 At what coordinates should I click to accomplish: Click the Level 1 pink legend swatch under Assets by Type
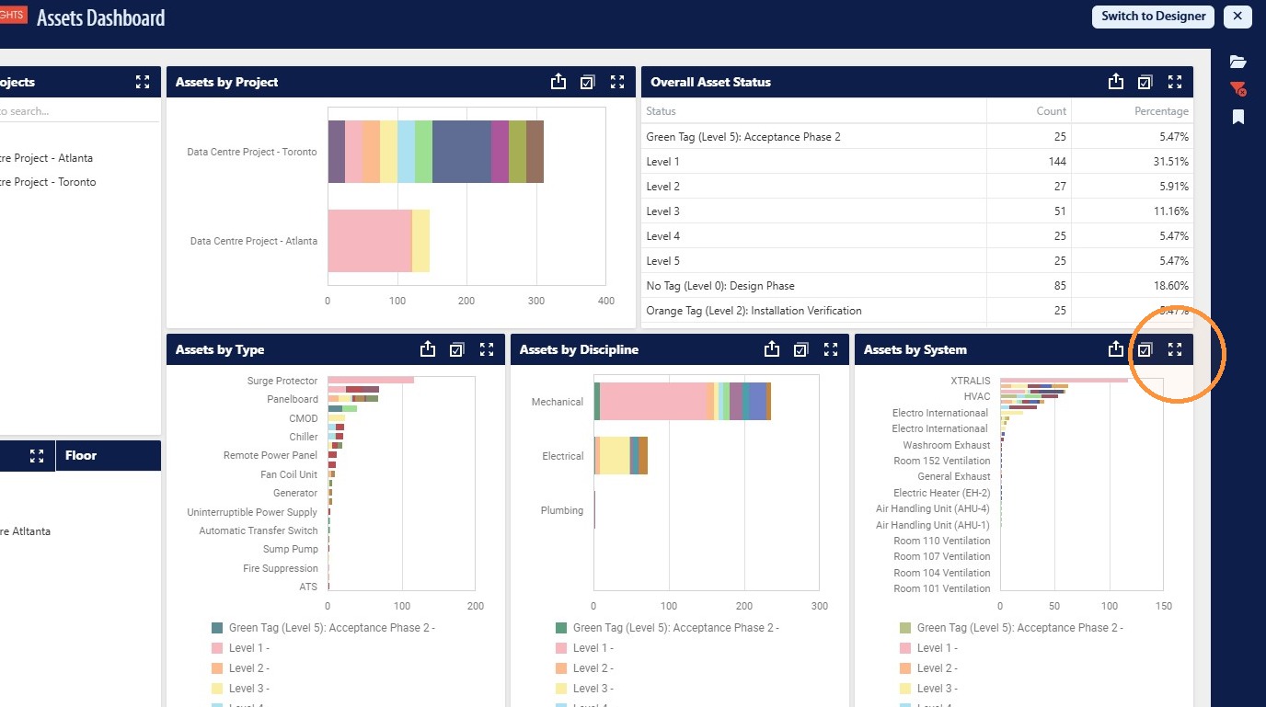(217, 648)
